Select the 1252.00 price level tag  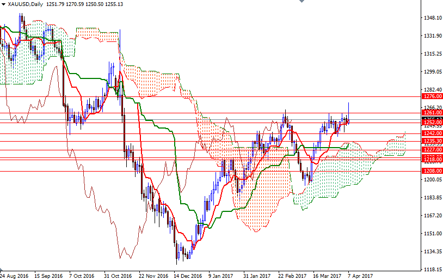tap(432, 123)
